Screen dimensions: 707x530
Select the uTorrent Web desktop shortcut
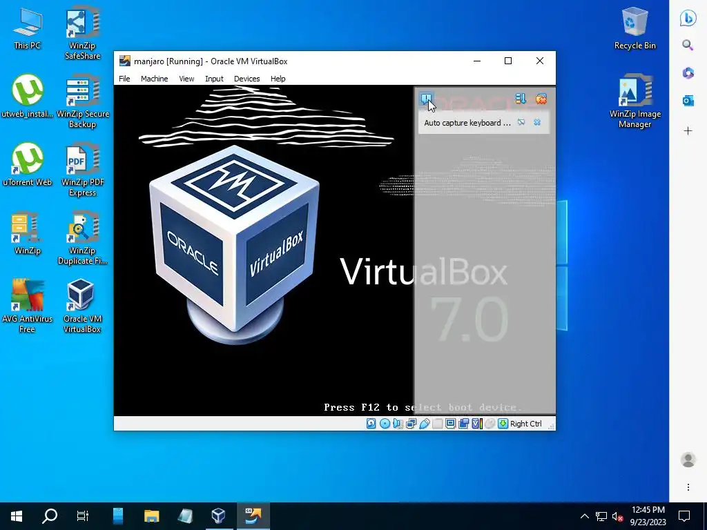click(27, 164)
